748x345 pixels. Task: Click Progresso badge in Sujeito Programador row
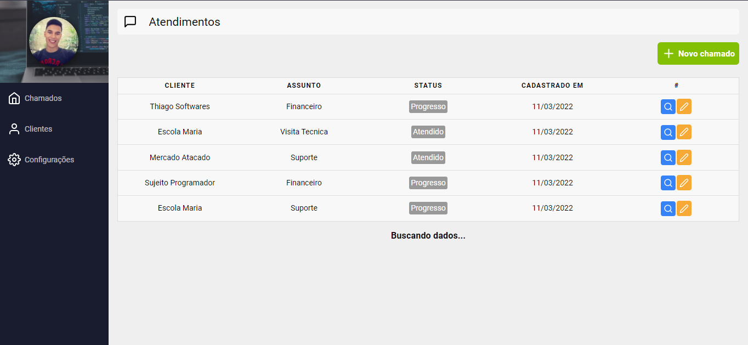pyautogui.click(x=428, y=183)
